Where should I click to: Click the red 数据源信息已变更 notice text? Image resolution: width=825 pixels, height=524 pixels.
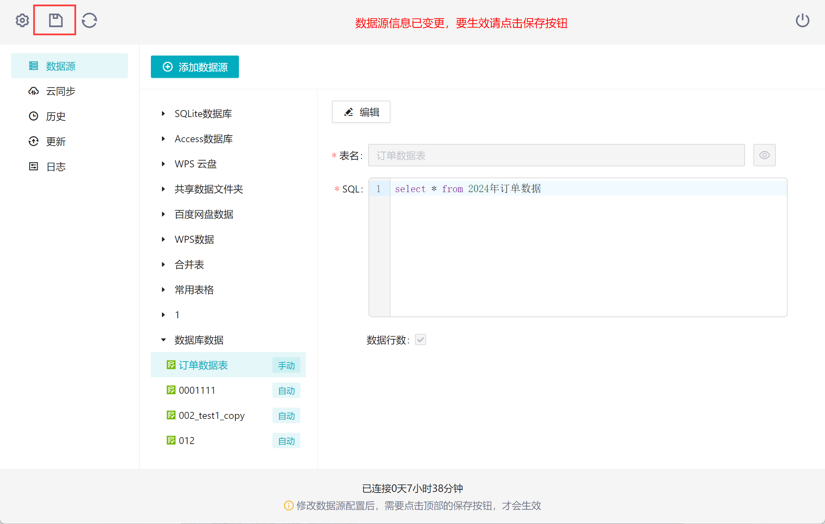(461, 23)
